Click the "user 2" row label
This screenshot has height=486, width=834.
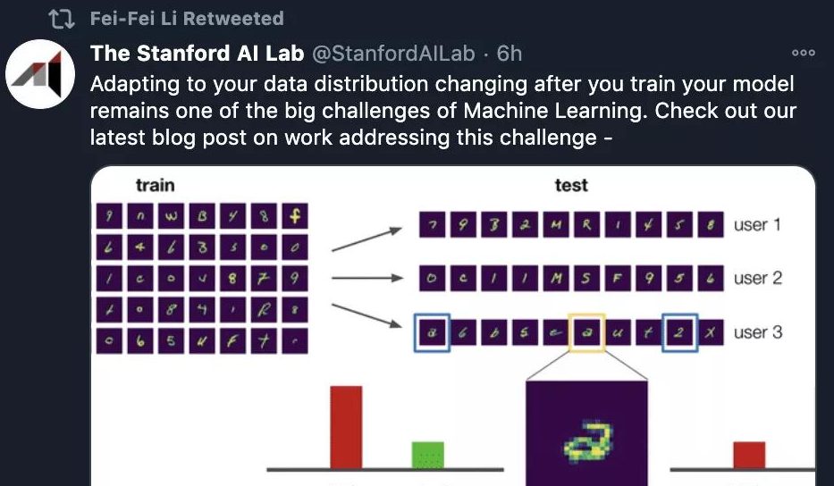point(757,278)
